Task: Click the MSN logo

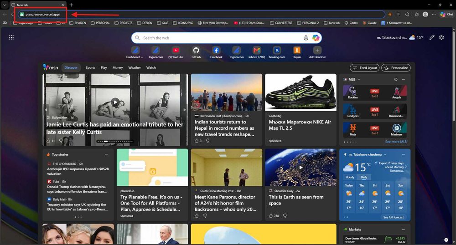Action: tap(50, 67)
